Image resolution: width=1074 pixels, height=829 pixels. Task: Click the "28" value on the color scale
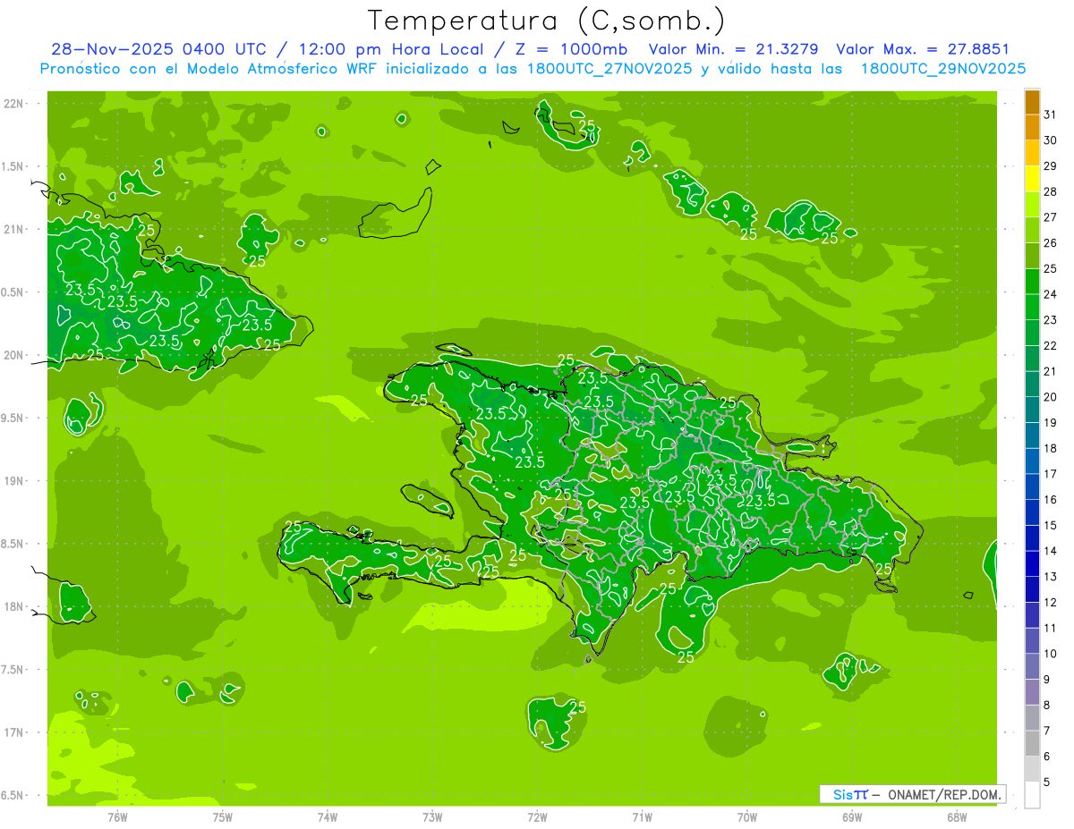coord(1051,191)
